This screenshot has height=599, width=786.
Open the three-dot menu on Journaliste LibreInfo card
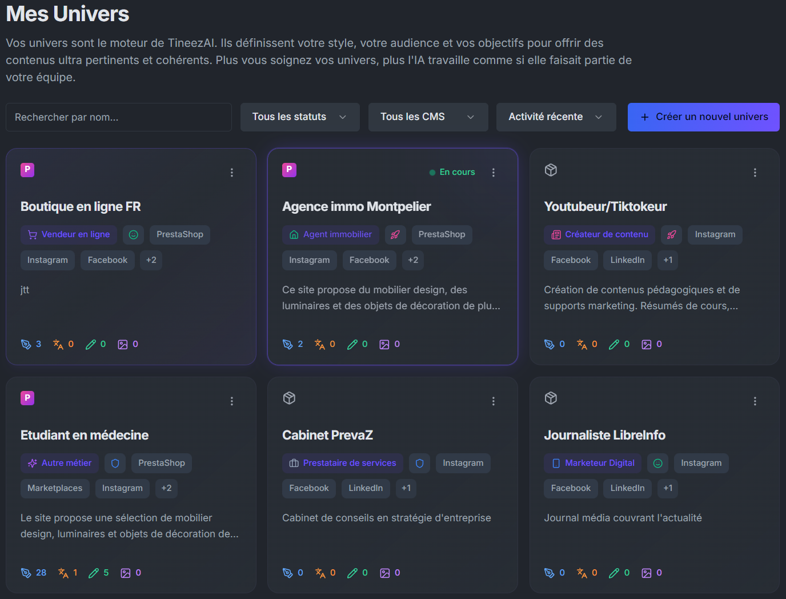click(755, 401)
